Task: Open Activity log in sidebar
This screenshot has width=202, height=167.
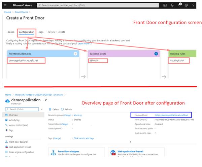Action: click(14, 120)
